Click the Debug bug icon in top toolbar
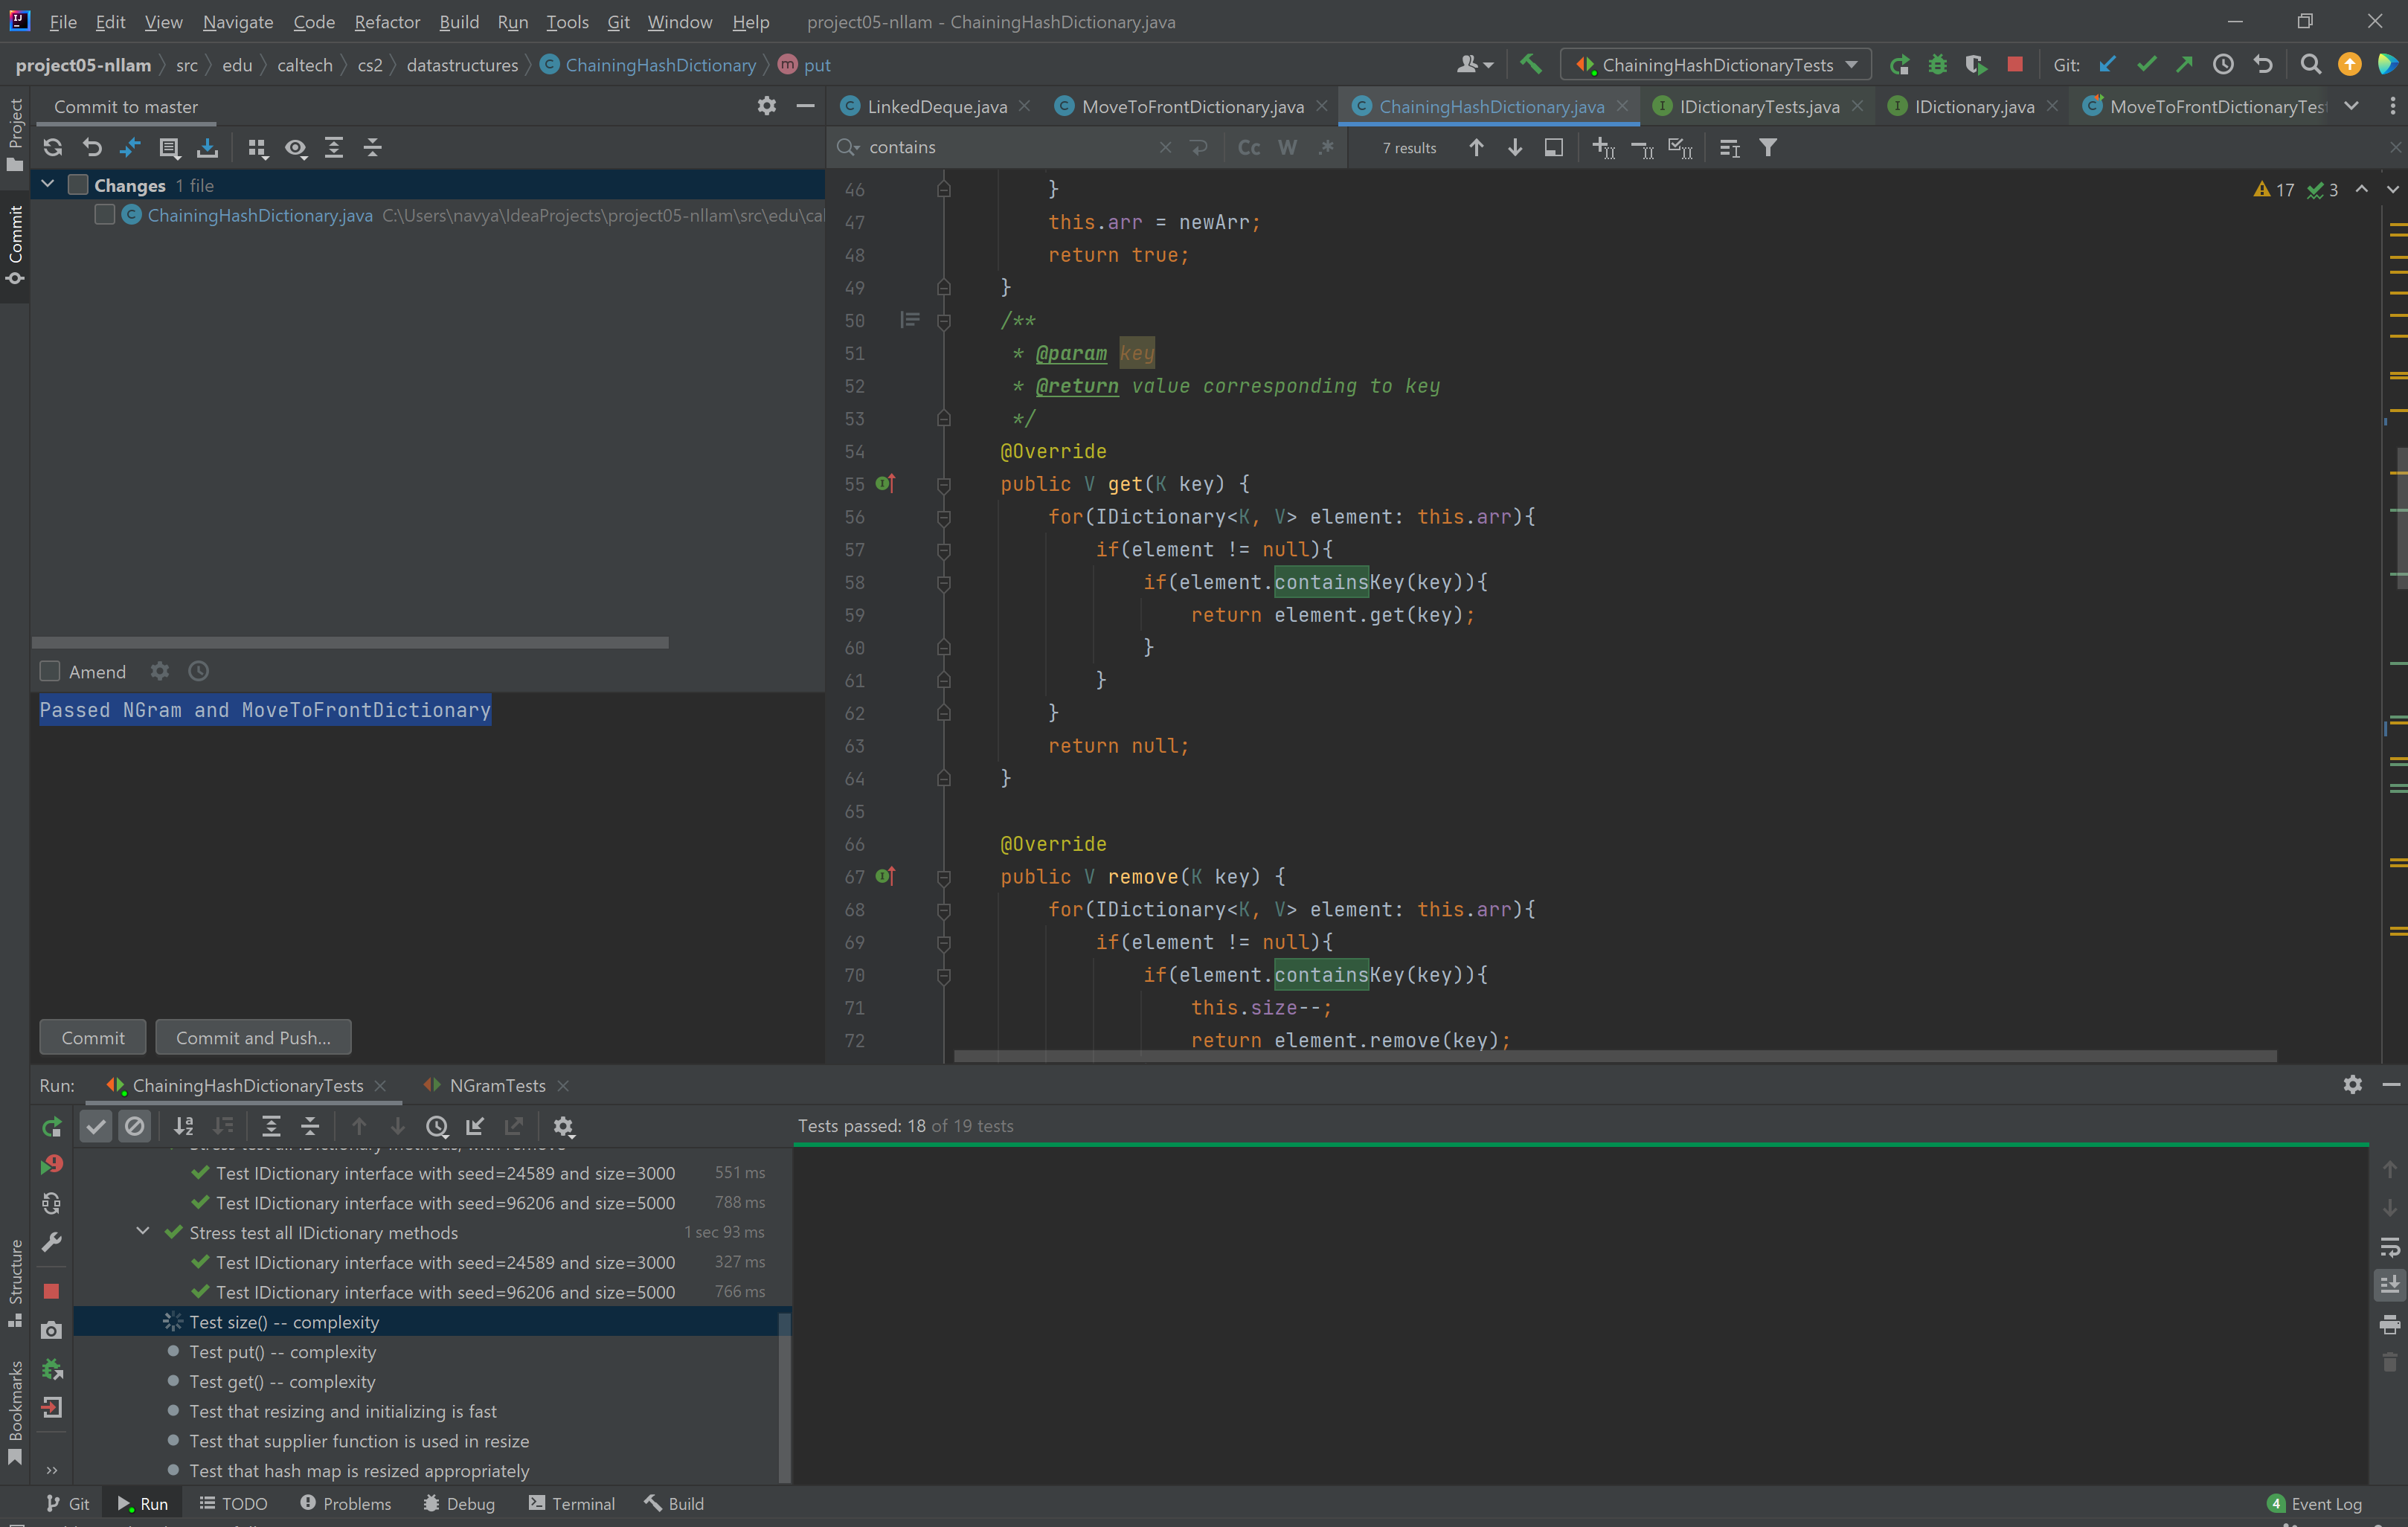The image size is (2408, 1527). pos(1937,65)
